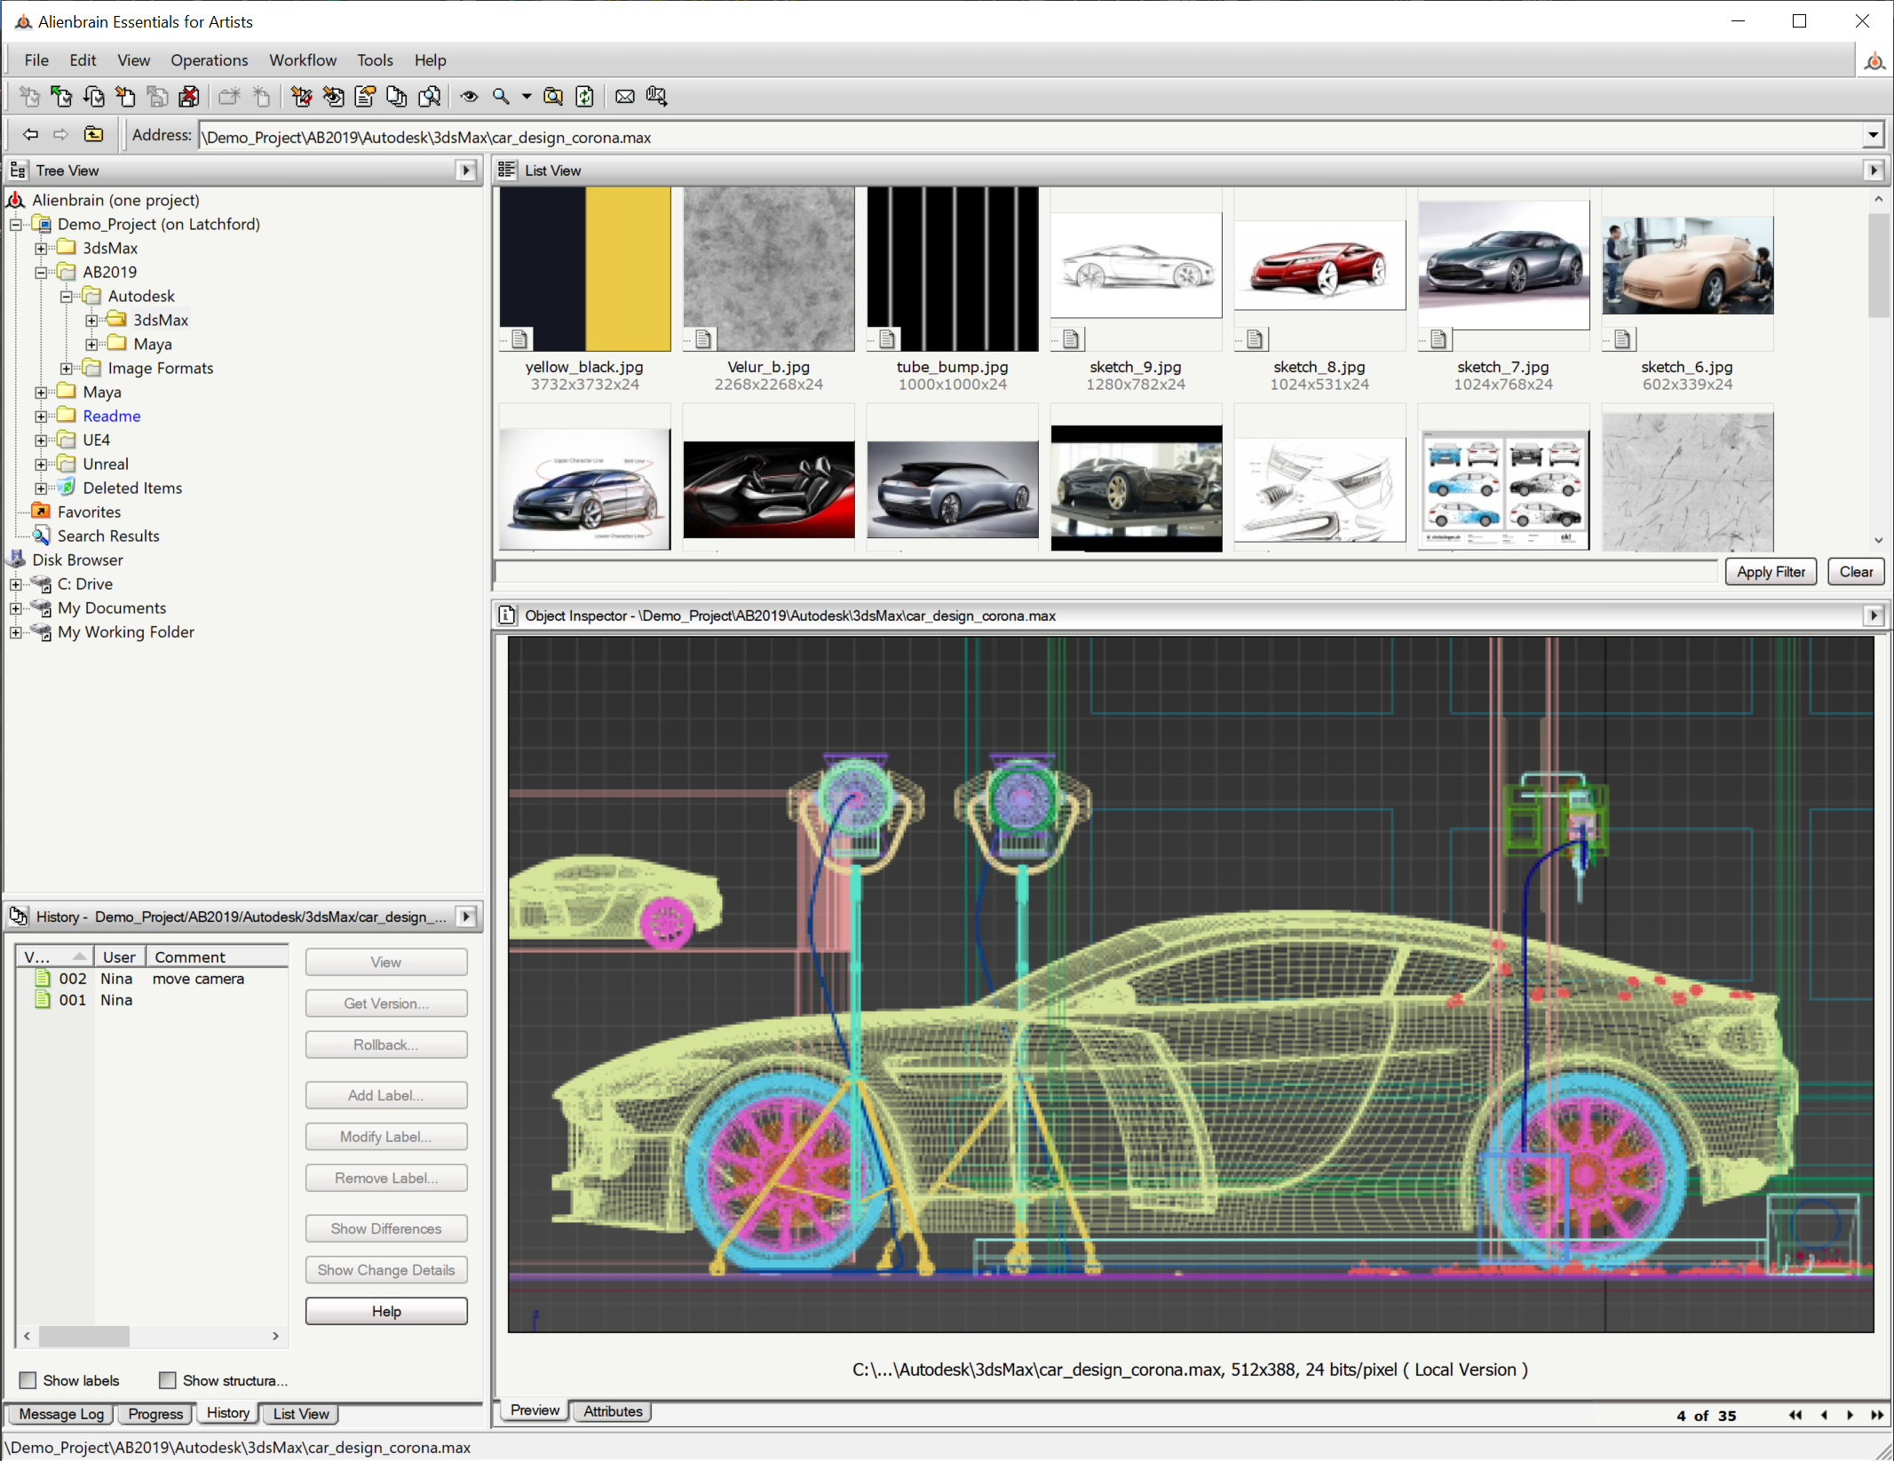1894x1461 pixels.
Task: Collapse the AB2019 folder node
Action: 41,273
